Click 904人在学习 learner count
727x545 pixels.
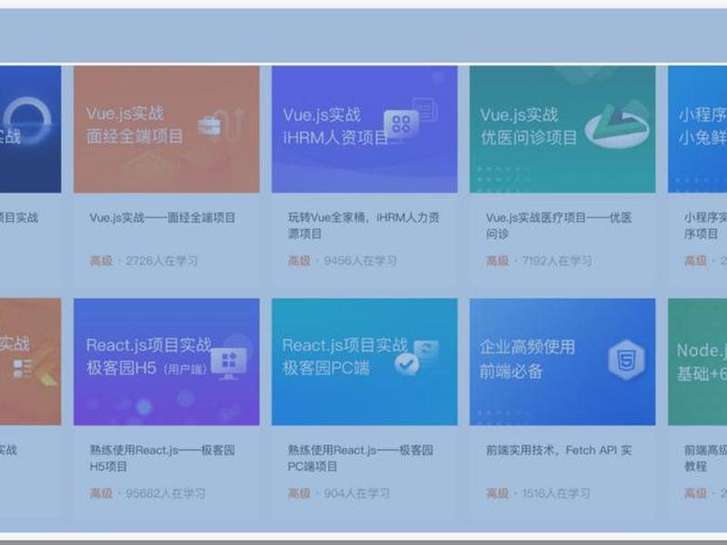click(356, 493)
